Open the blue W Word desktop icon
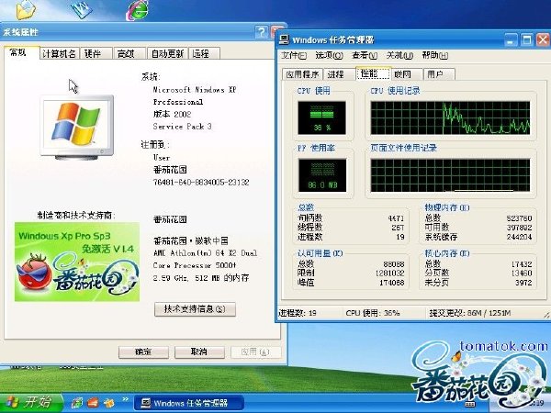The height and width of the screenshot is (413, 551). 82,9
